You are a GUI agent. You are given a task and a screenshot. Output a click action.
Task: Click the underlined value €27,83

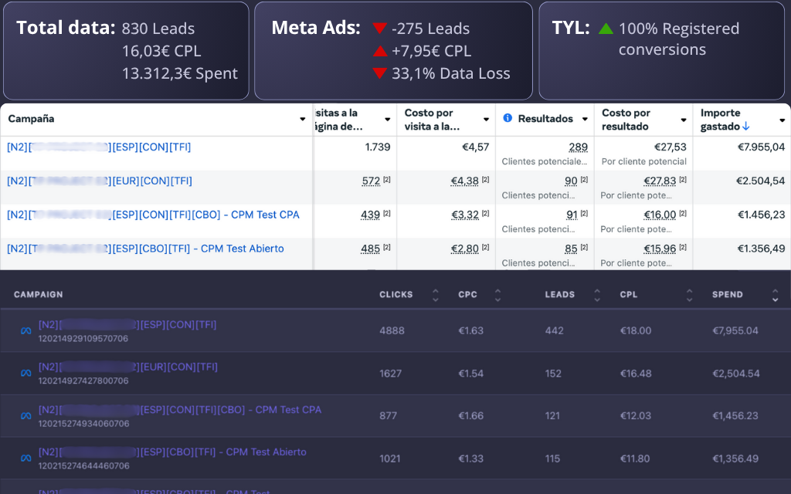(660, 181)
